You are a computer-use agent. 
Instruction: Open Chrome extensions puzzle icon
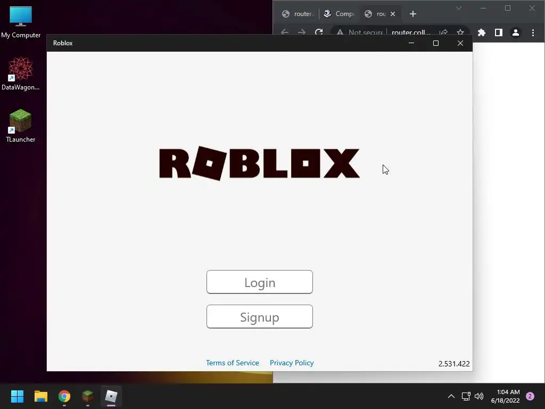pyautogui.click(x=481, y=32)
